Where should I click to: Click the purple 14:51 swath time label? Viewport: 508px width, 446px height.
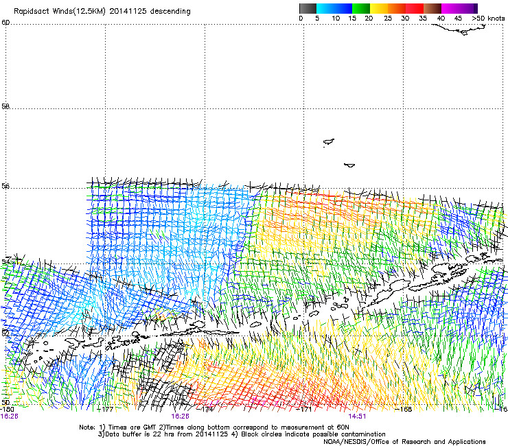[357, 416]
